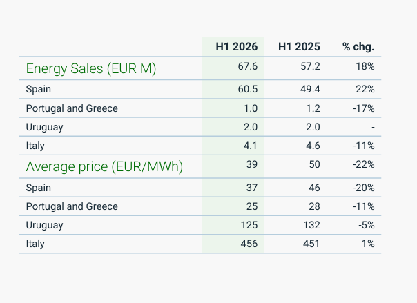Select the % chg. column header

[358, 47]
